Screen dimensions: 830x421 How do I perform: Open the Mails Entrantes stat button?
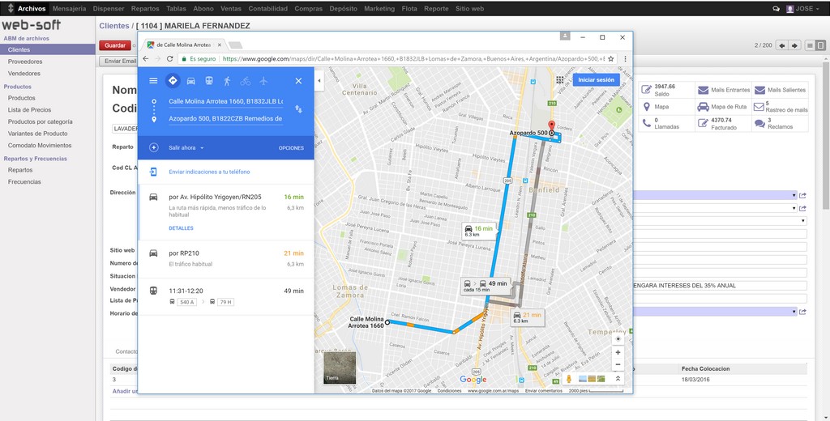tap(723, 90)
